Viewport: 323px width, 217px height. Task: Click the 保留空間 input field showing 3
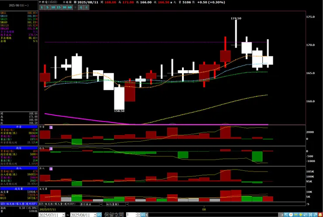point(131,215)
